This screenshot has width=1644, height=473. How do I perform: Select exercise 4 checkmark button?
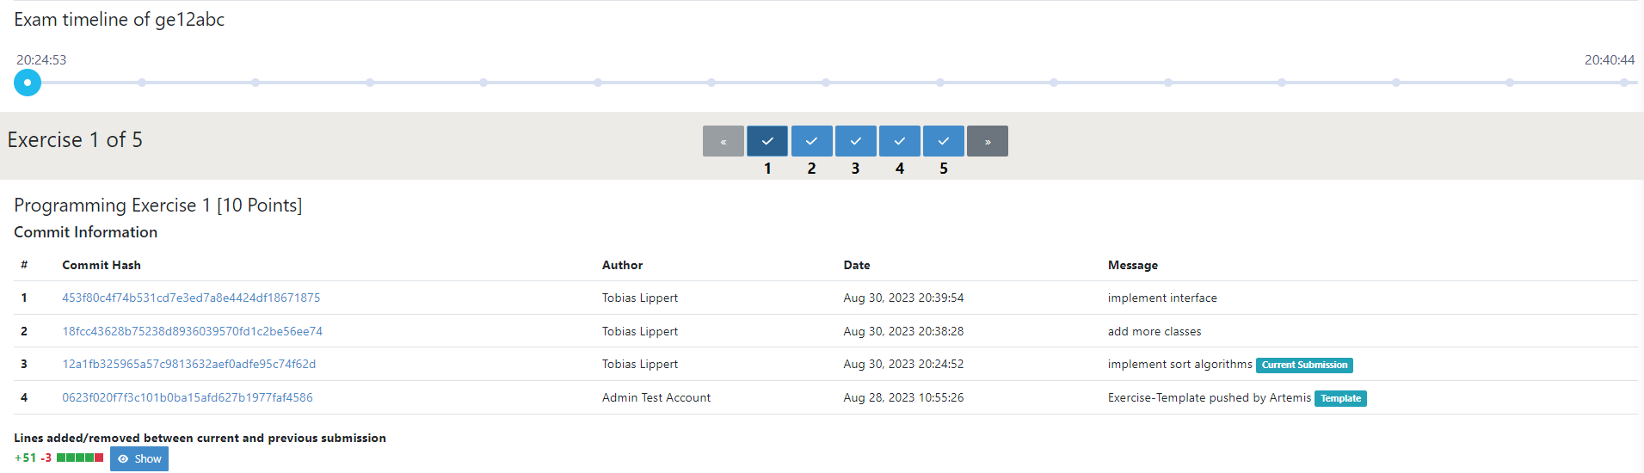(x=899, y=141)
